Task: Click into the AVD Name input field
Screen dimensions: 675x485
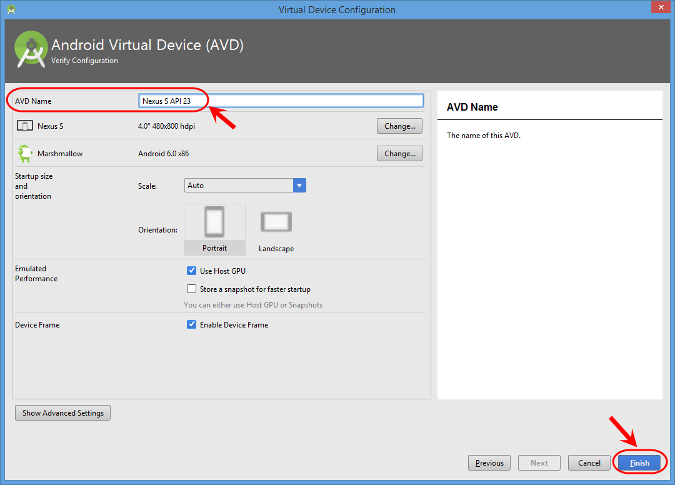Action: [281, 101]
